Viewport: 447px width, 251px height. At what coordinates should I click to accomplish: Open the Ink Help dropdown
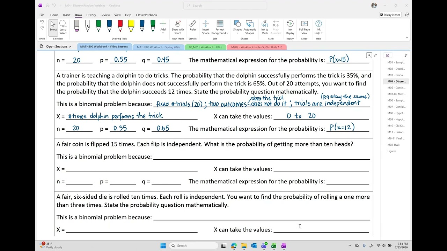coord(318,27)
